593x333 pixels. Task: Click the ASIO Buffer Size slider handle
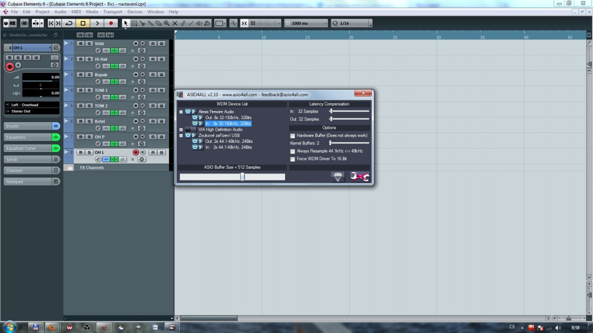(242, 177)
